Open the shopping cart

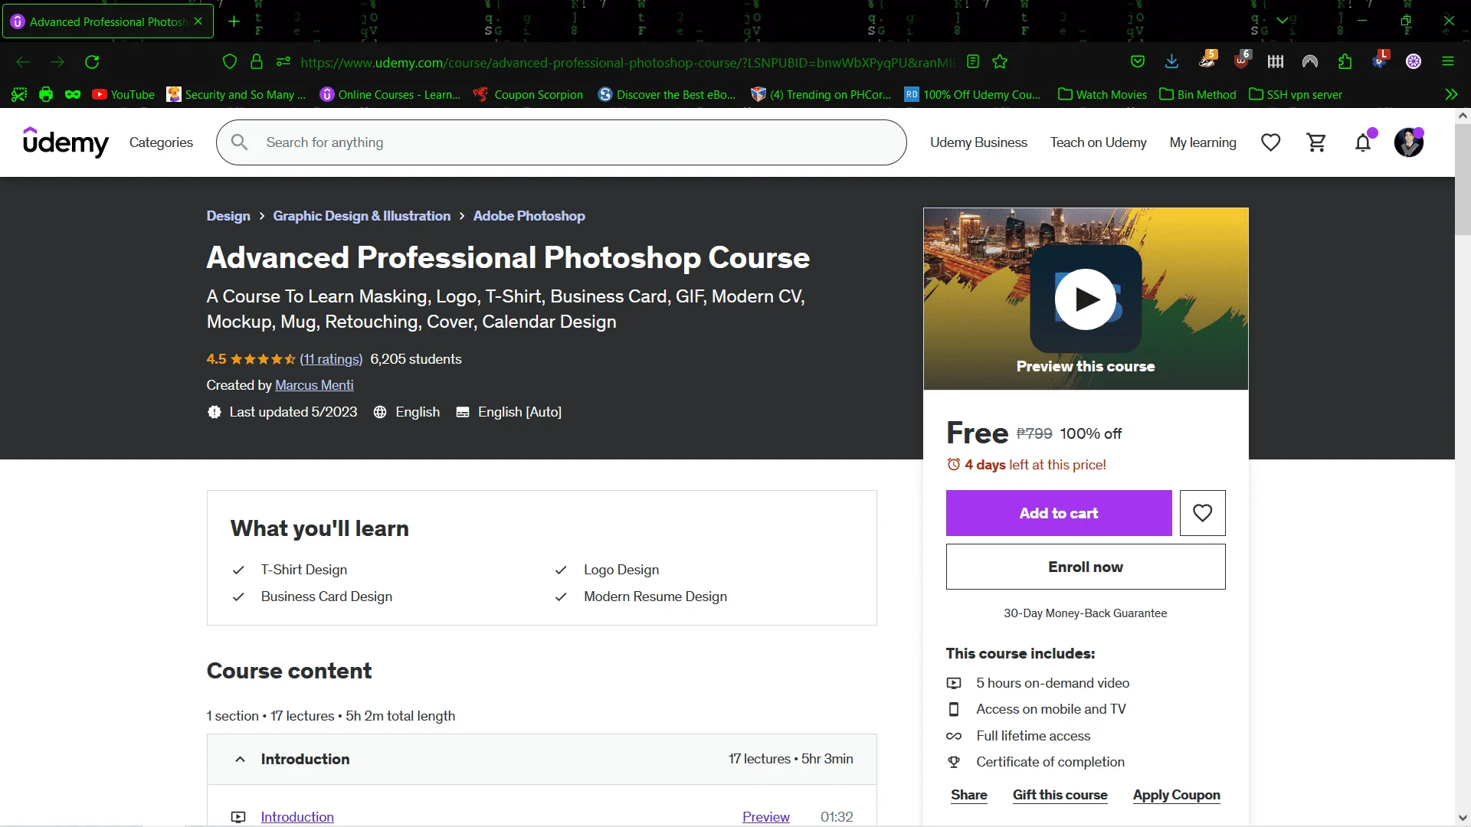tap(1317, 142)
